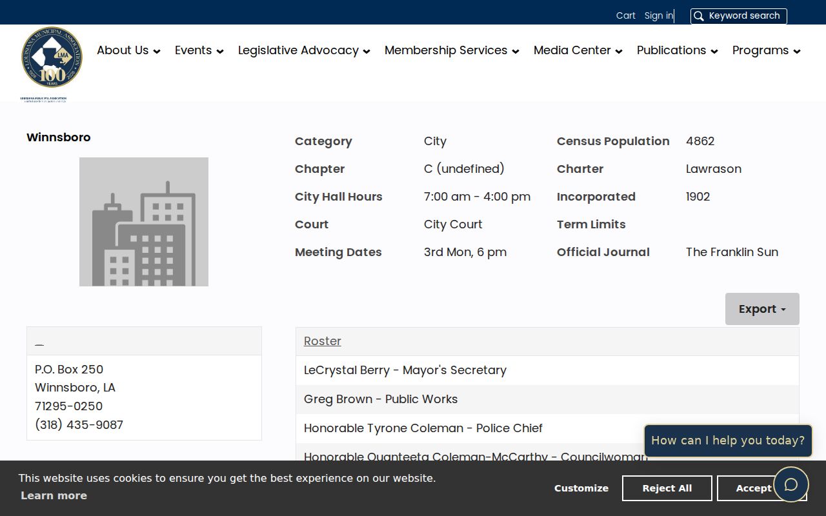Click the Official Journal value The Franklin Sun

tap(732, 252)
